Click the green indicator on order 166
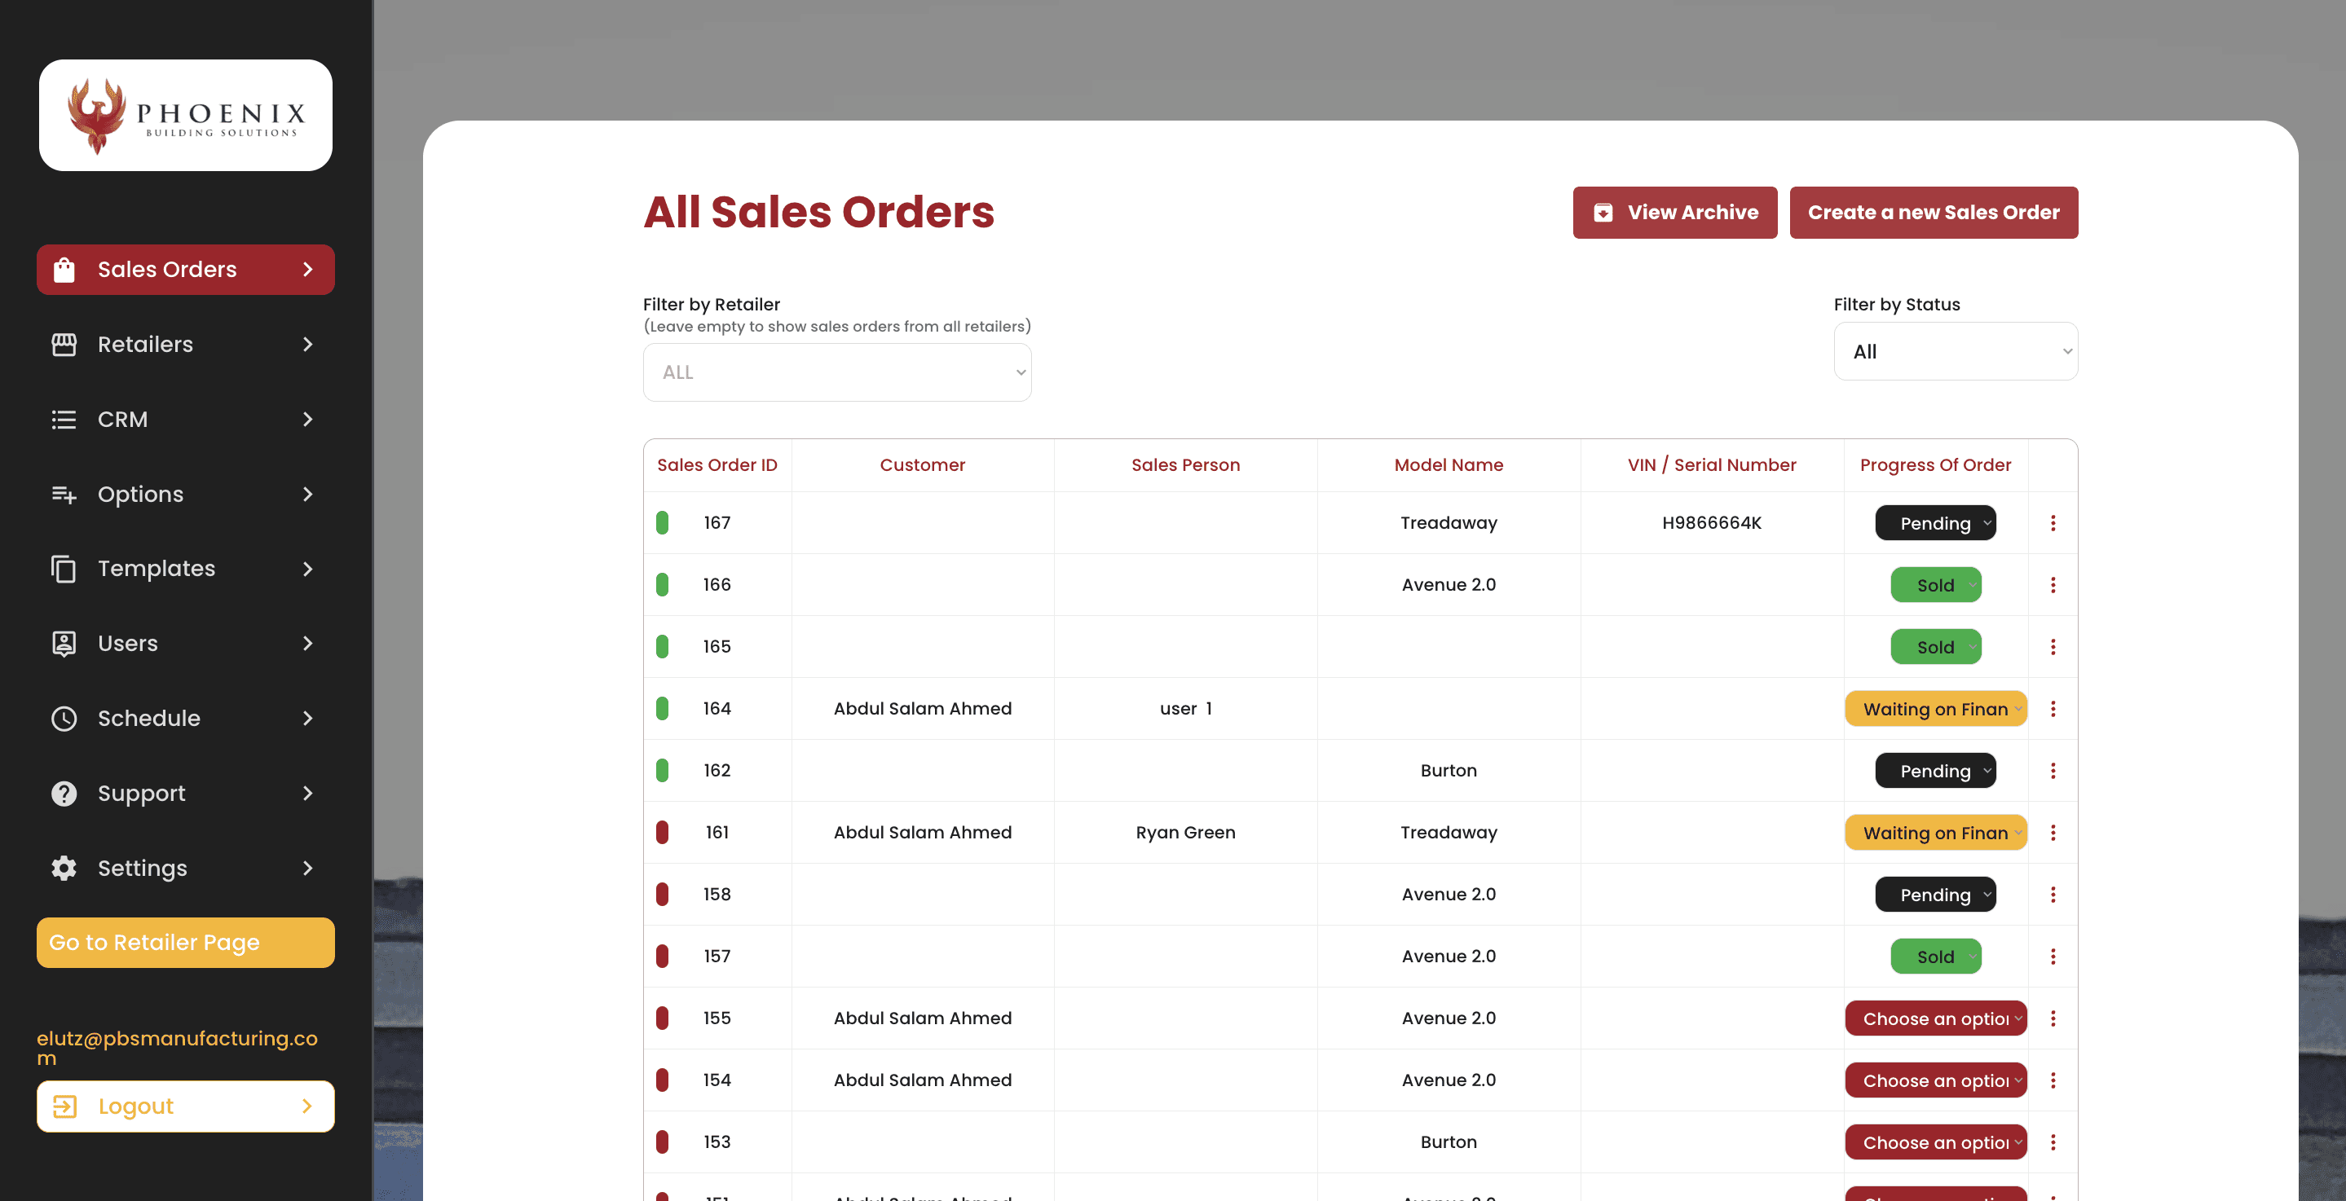Screen dimensions: 2346x1201 (662, 584)
